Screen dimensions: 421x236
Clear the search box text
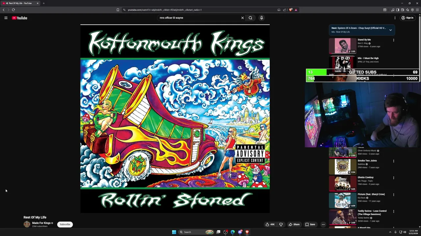point(242,18)
